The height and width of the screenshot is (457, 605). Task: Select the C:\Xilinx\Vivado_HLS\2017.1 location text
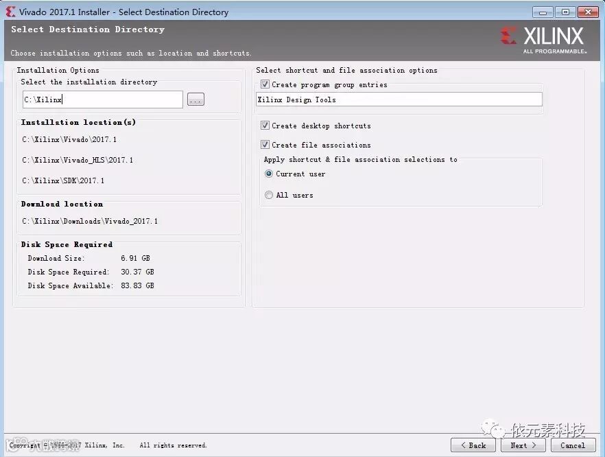pyautogui.click(x=78, y=160)
